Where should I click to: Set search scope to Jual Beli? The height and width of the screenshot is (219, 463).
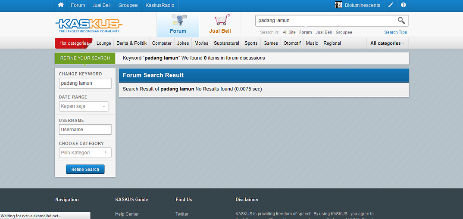coord(324,32)
